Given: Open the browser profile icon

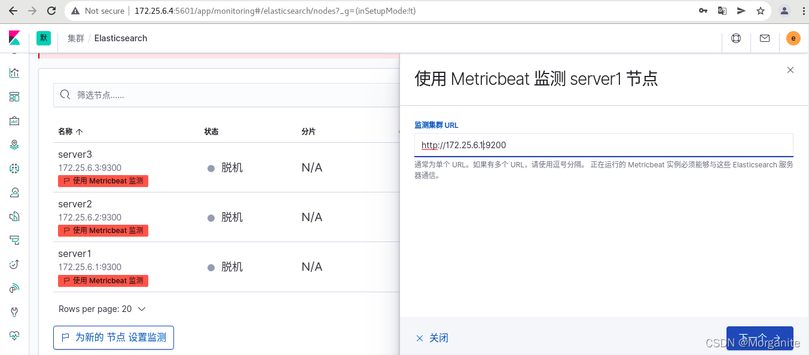Looking at the screenshot, I should click(784, 11).
